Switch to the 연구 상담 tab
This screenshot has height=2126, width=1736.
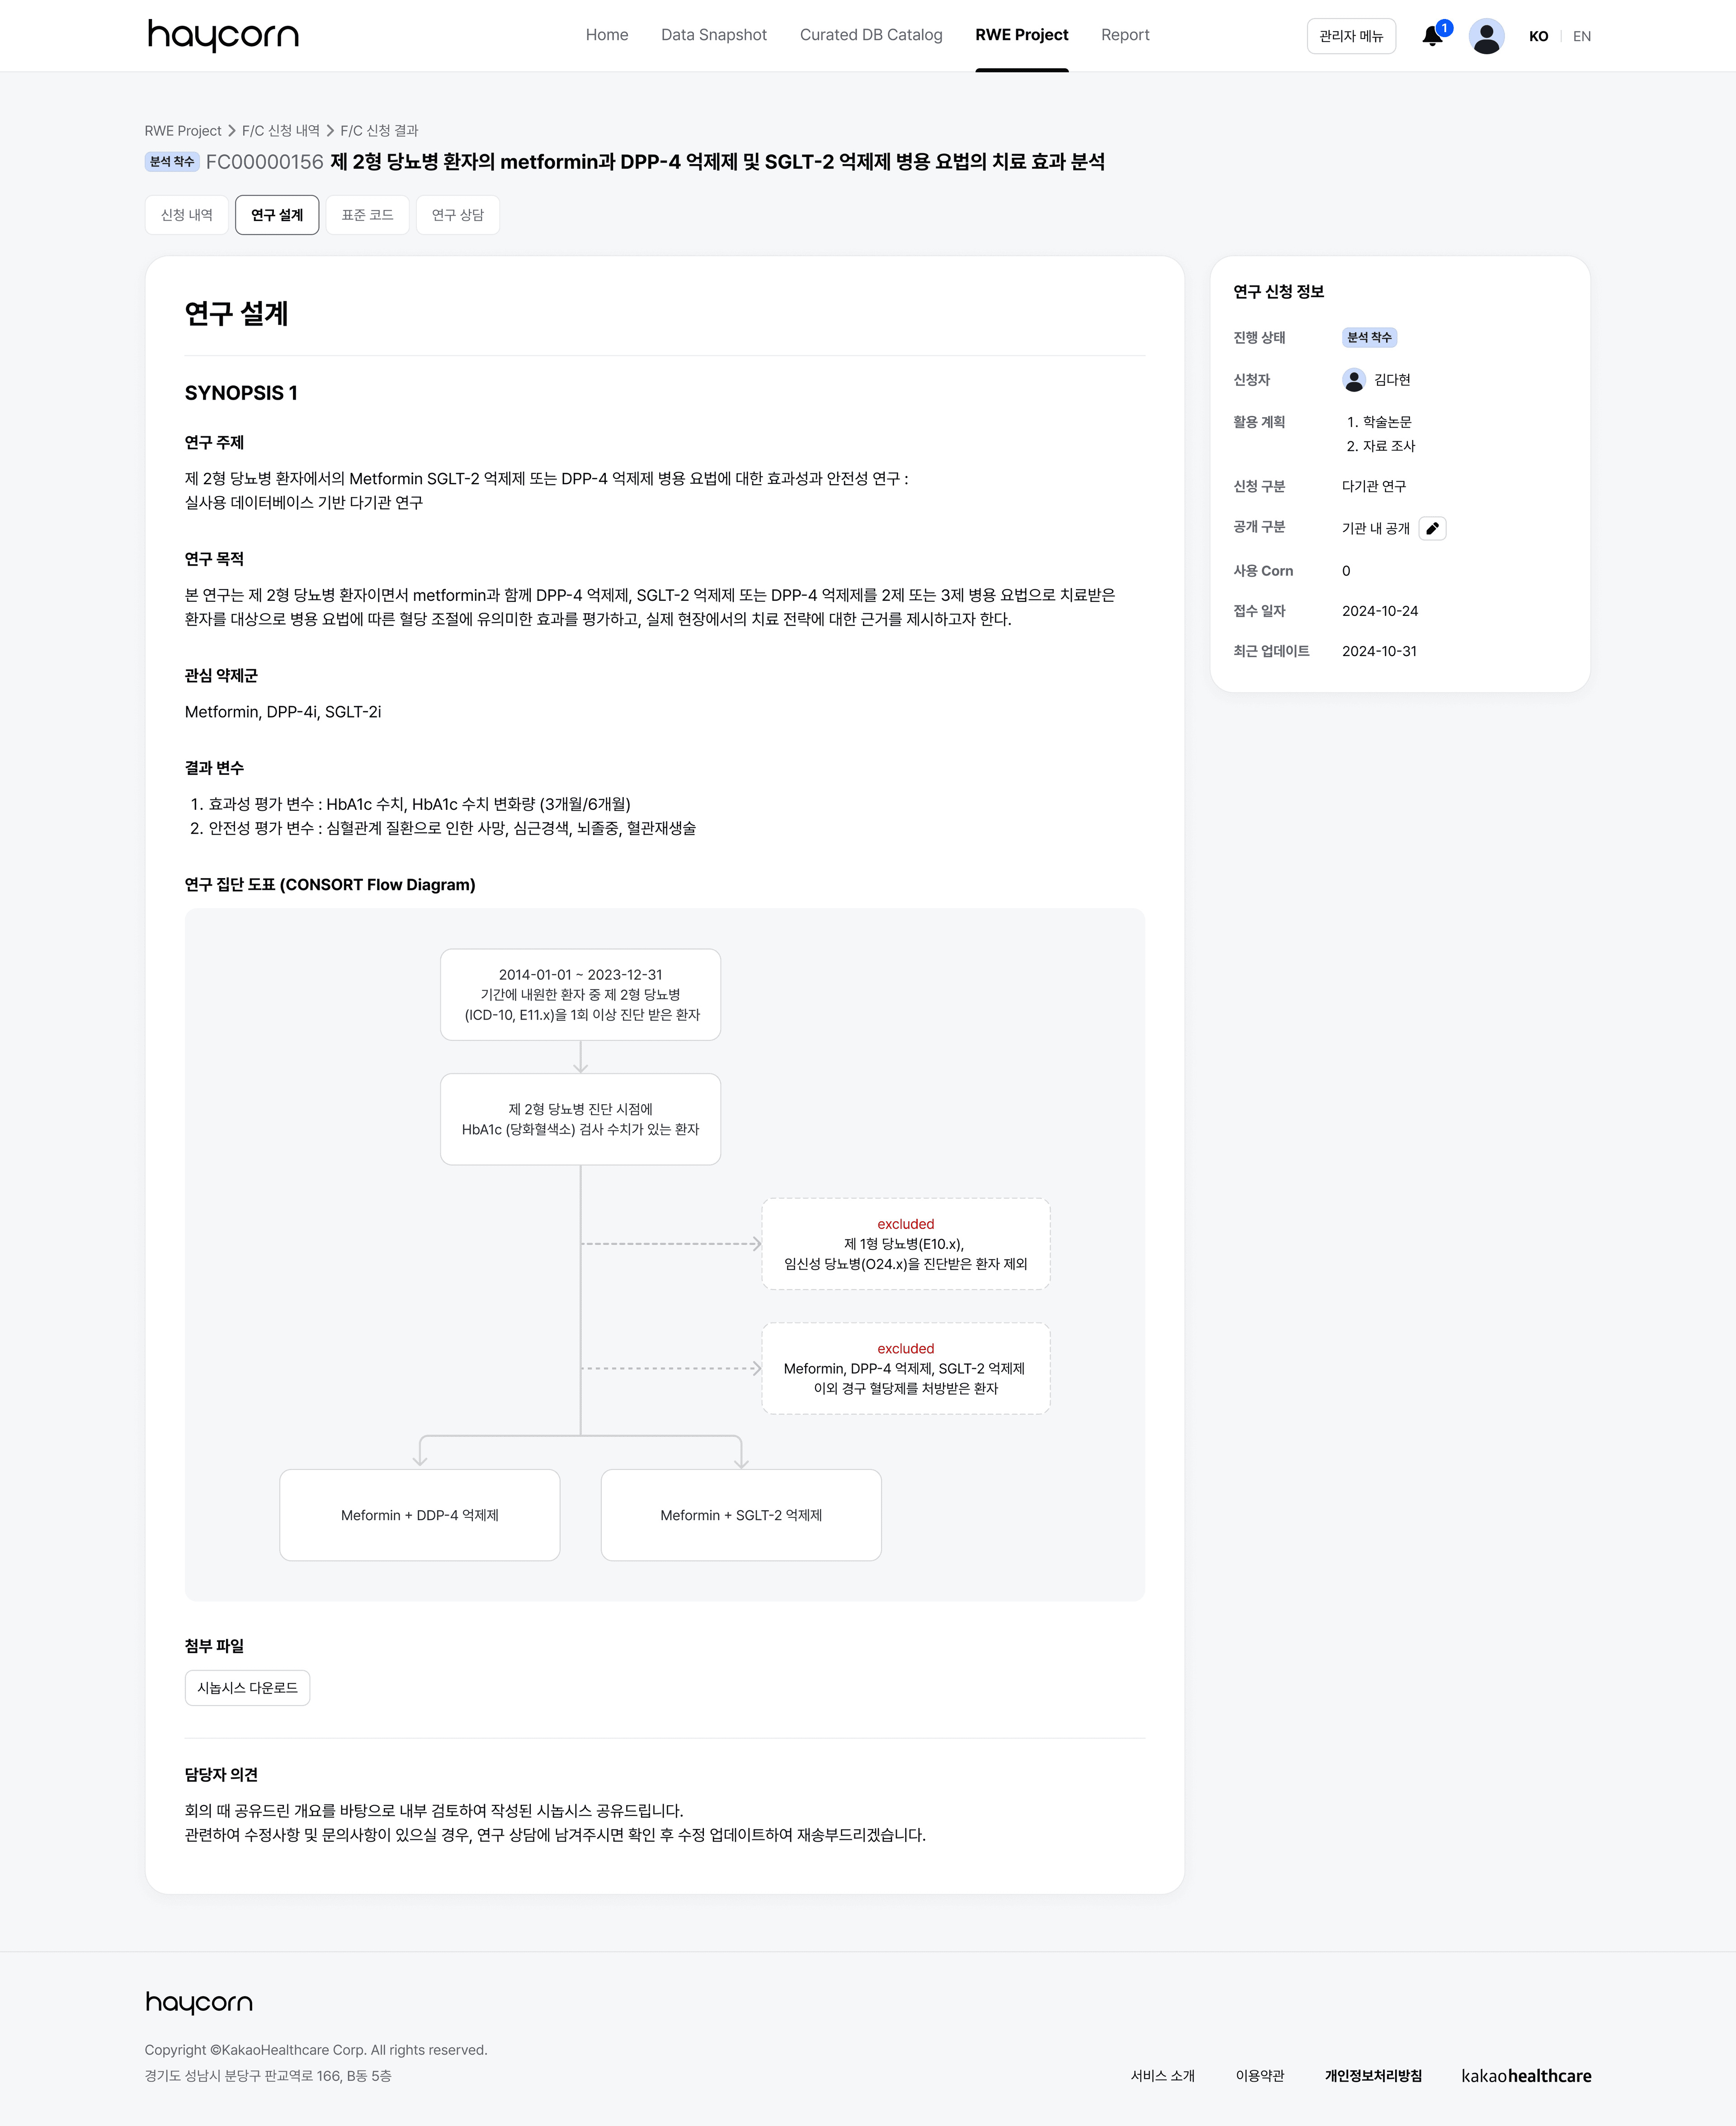[x=458, y=214]
